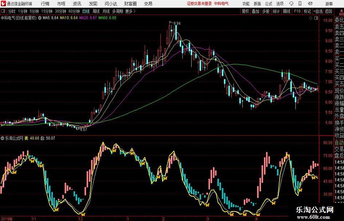Switch to the 1分钟 period
344x221 pixels.
[22, 11]
